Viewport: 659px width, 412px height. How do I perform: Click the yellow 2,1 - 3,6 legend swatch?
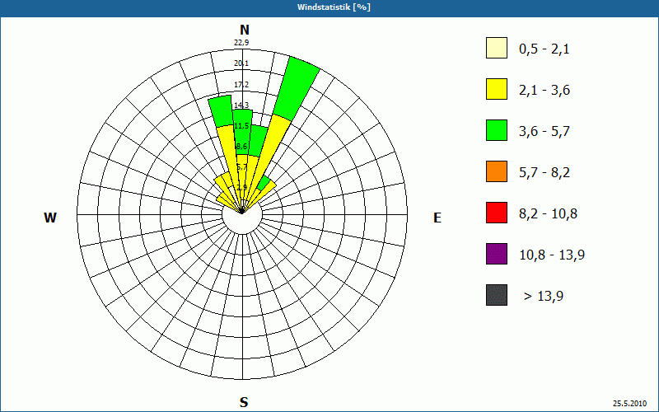coord(497,89)
